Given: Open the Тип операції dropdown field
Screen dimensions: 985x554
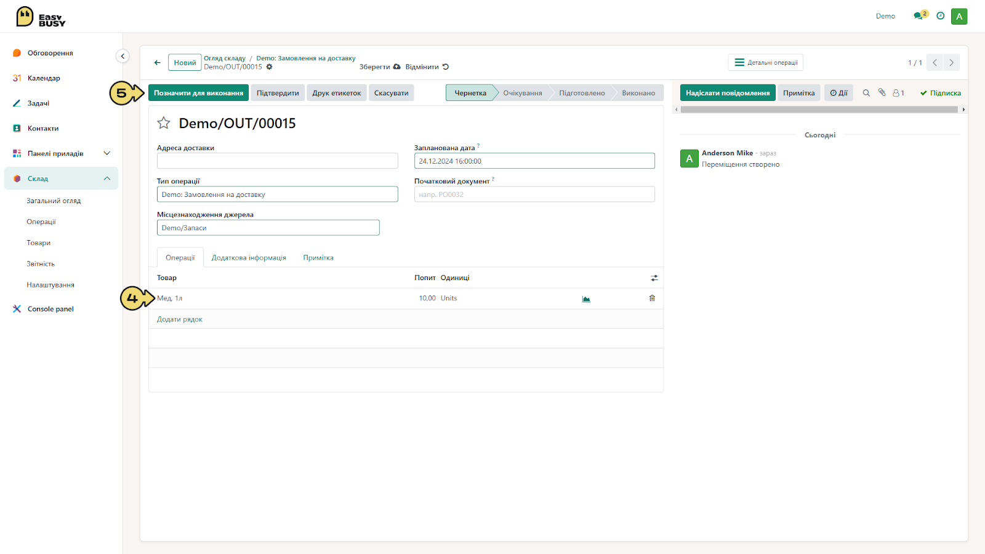Looking at the screenshot, I should coord(277,195).
